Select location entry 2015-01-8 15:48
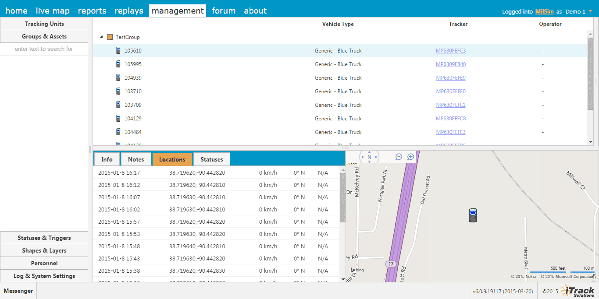The image size is (599, 299). coord(217,246)
